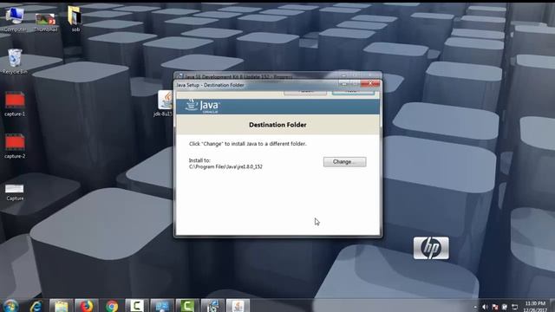Open the Computer desktop icon
555x312 pixels.
pyautogui.click(x=15, y=19)
